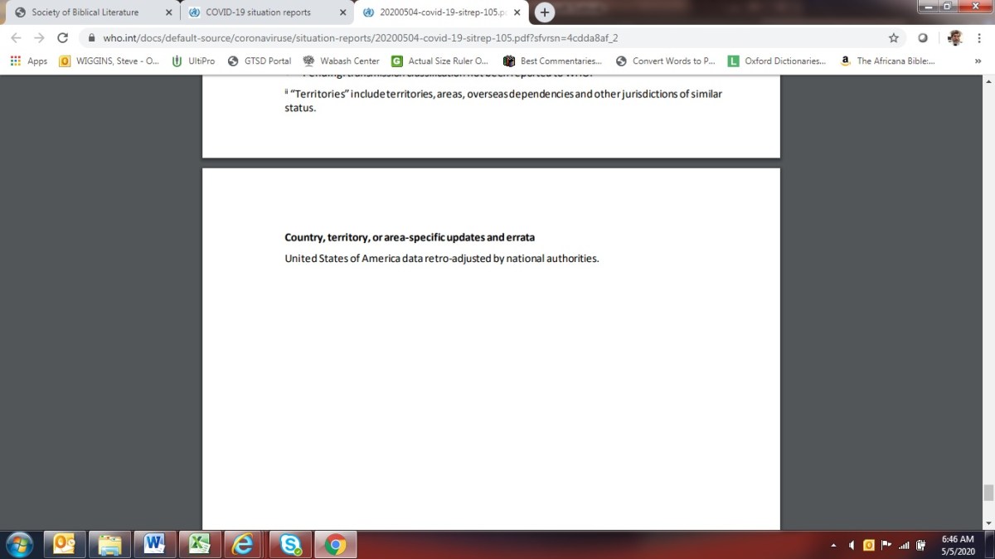
Task: Open Microsoft Word from taskbar
Action: [154, 544]
